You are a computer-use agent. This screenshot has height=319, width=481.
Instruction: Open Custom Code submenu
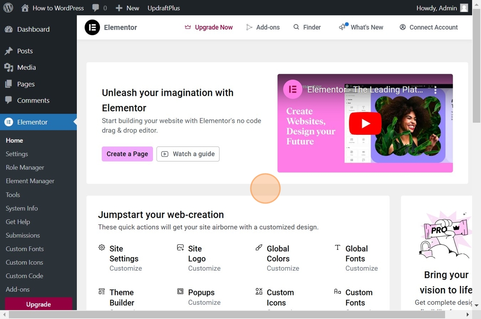pyautogui.click(x=24, y=276)
